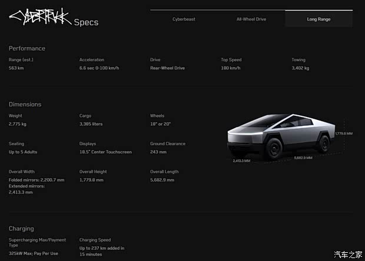Screen dimensions: 365x261
Task: Click the 18" or 20" wheels value
Action: (161, 124)
